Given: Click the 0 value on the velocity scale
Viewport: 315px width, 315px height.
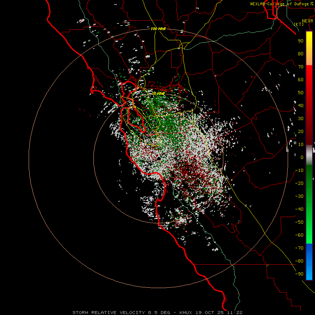Looking at the screenshot, I should click(302, 157).
